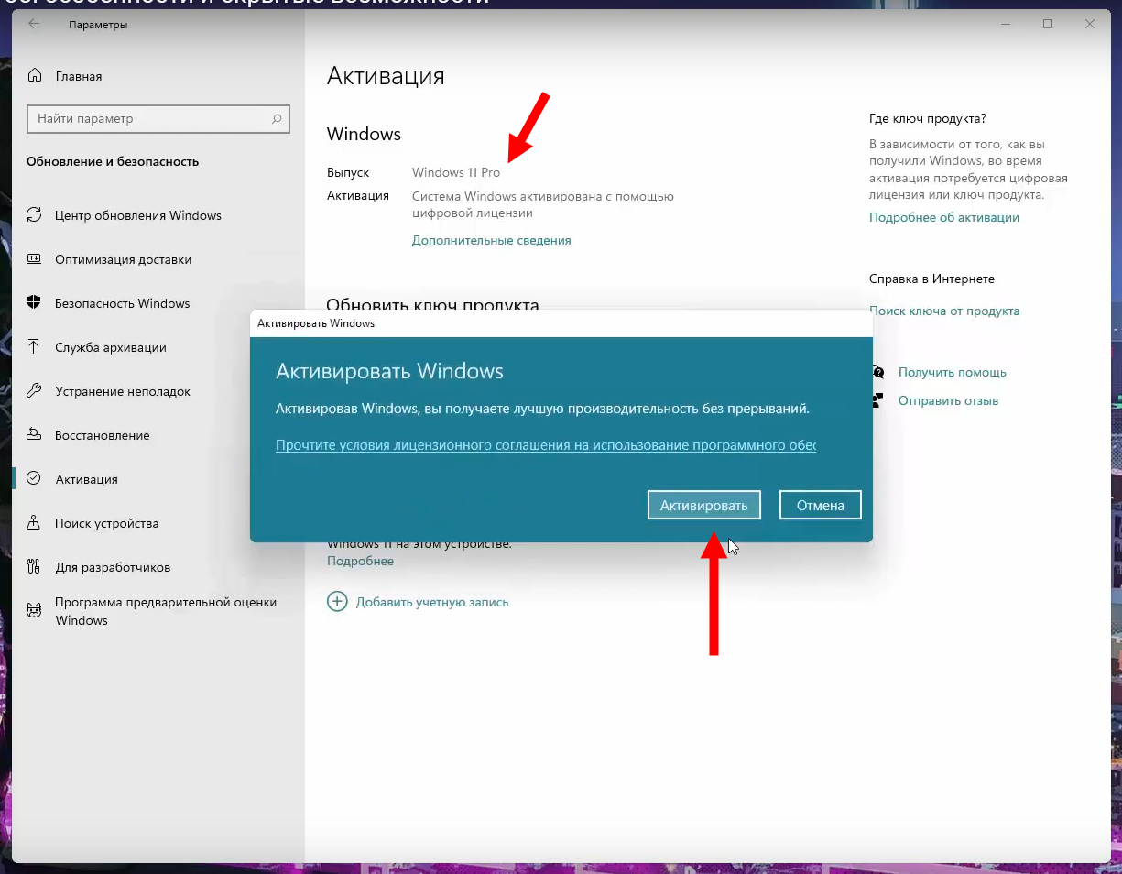Click the Get help chat bubble icon
1122x874 pixels.
tap(878, 372)
